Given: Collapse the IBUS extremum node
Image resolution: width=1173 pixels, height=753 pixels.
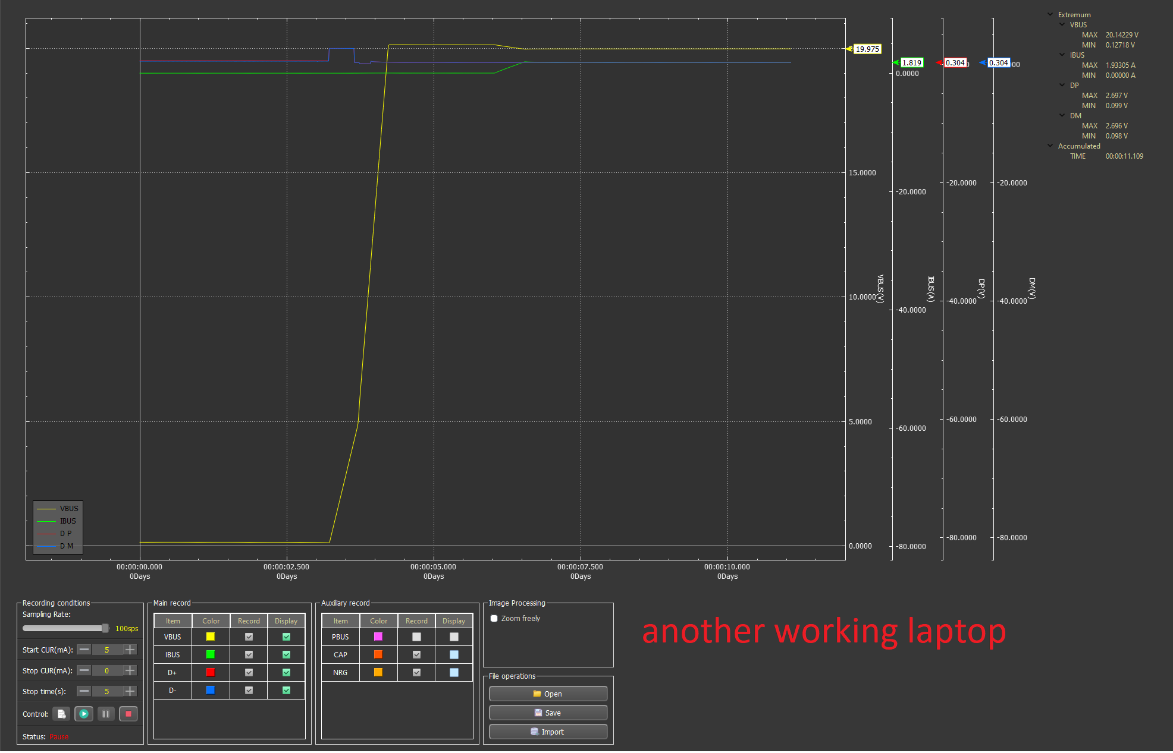Looking at the screenshot, I should (x=1062, y=55).
